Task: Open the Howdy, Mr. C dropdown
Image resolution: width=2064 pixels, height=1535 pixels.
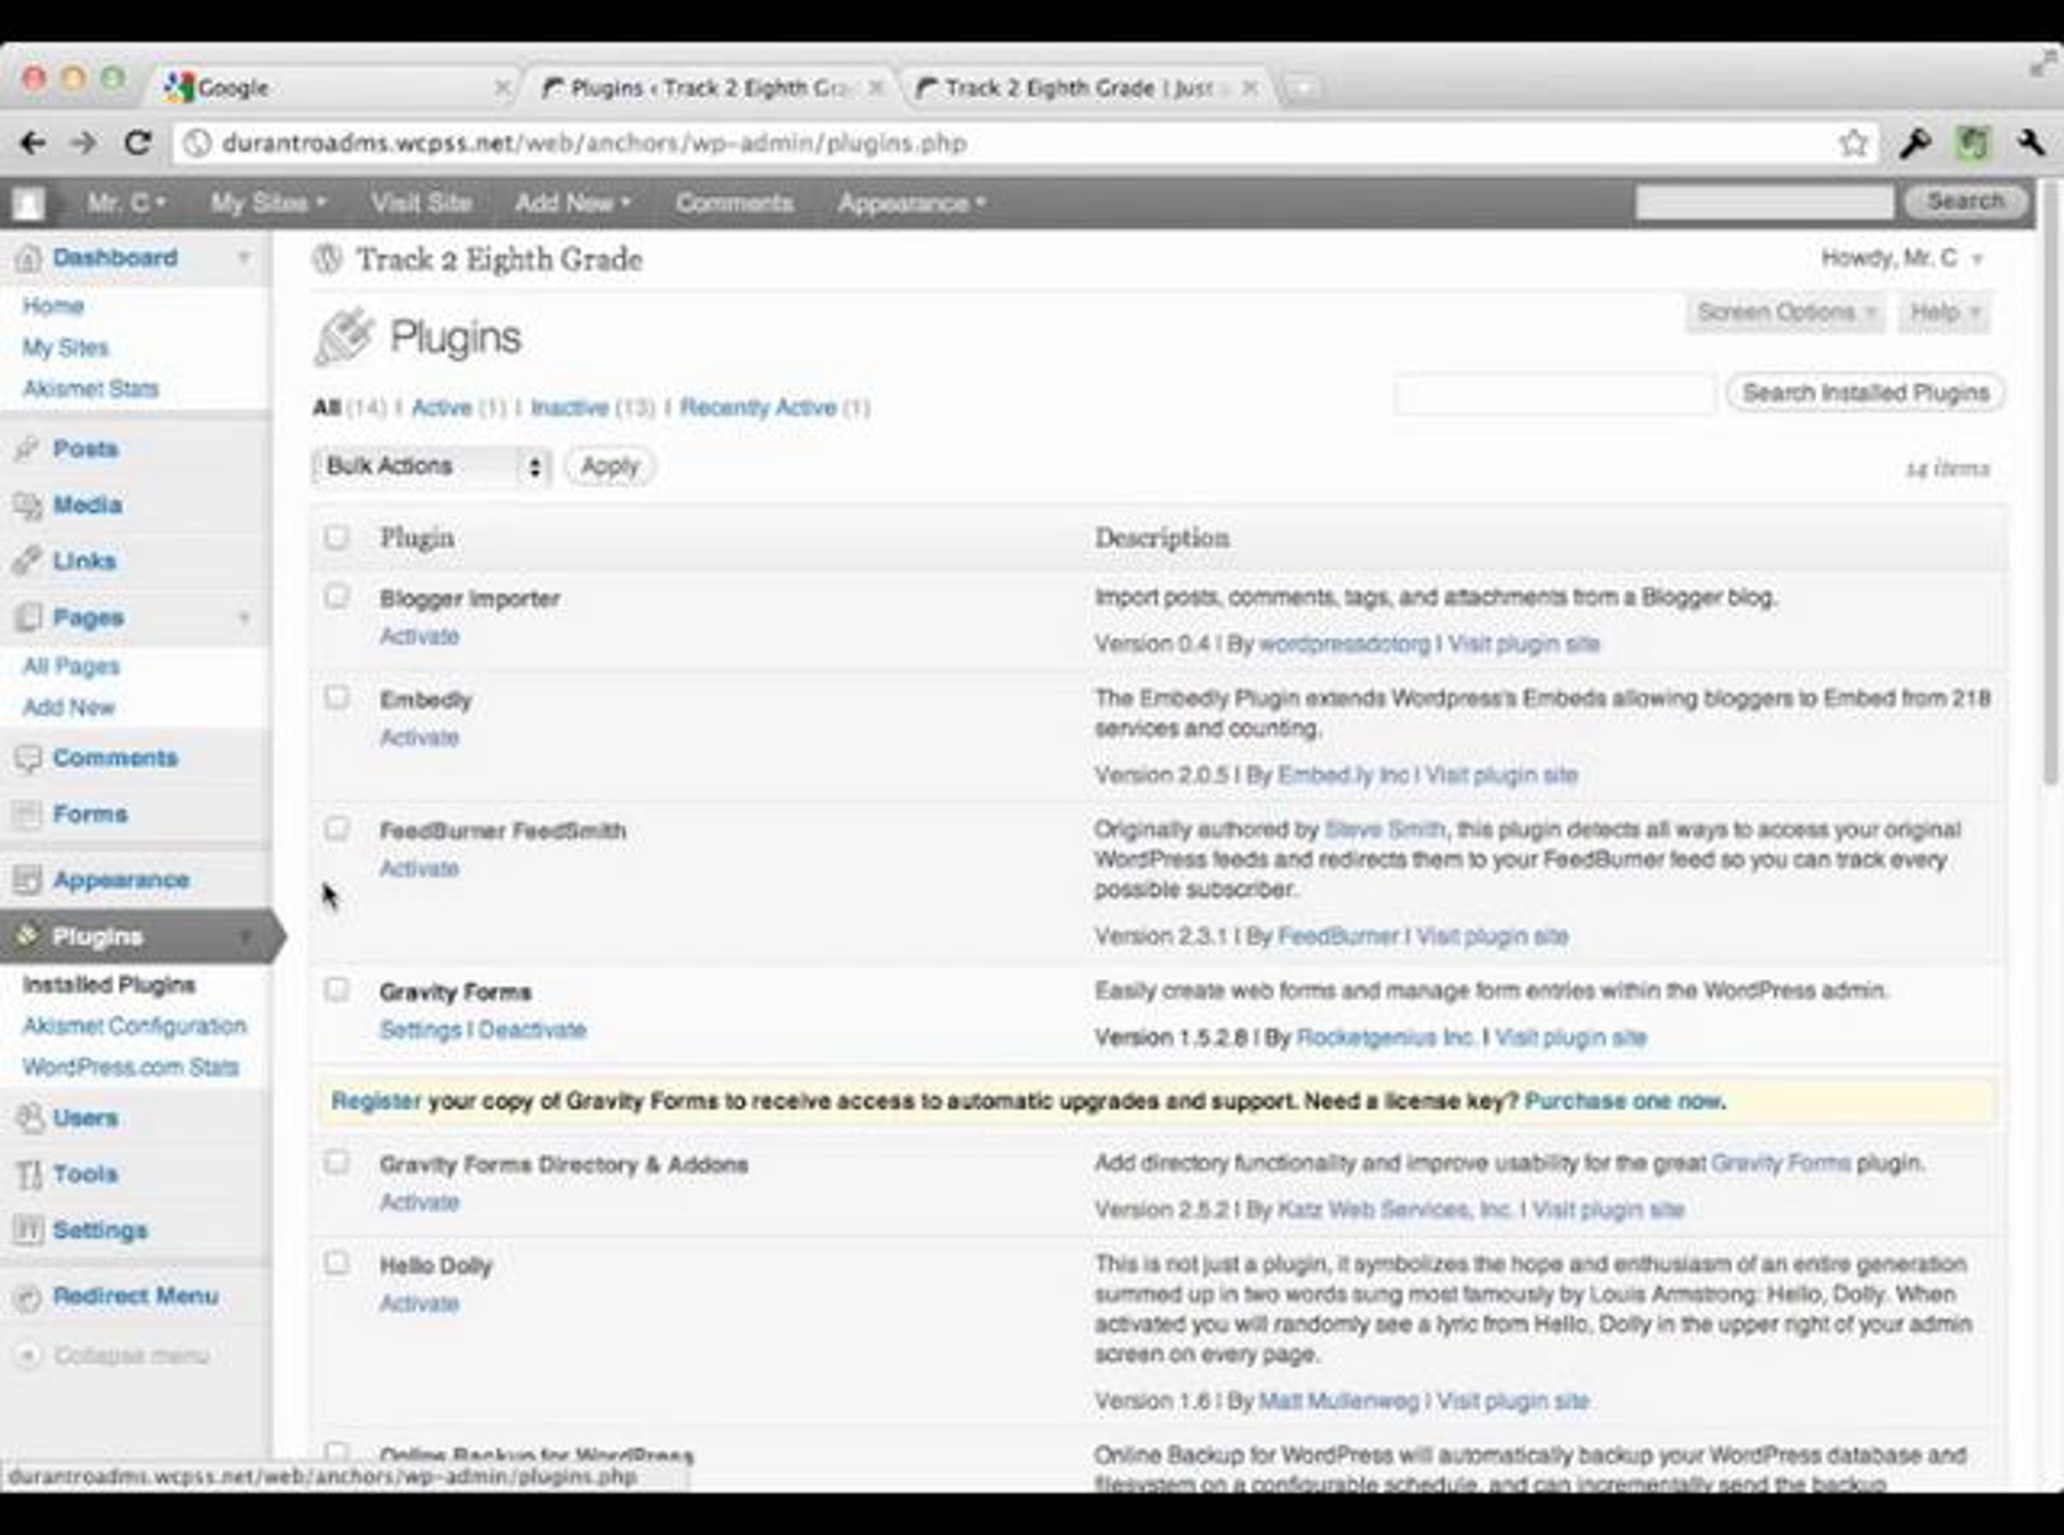Action: (x=1901, y=258)
